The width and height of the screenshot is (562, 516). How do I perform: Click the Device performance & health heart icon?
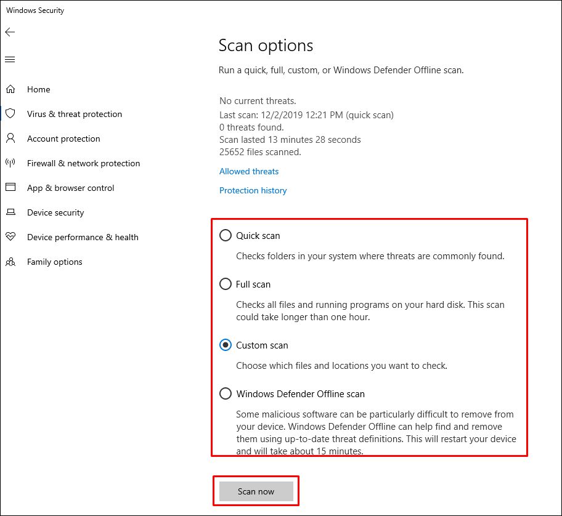(x=10, y=237)
